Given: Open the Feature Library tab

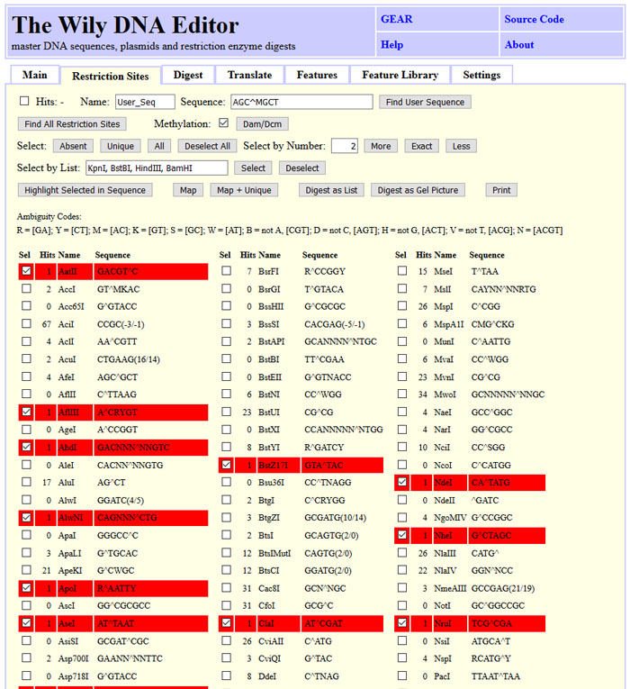Looking at the screenshot, I should pos(400,75).
